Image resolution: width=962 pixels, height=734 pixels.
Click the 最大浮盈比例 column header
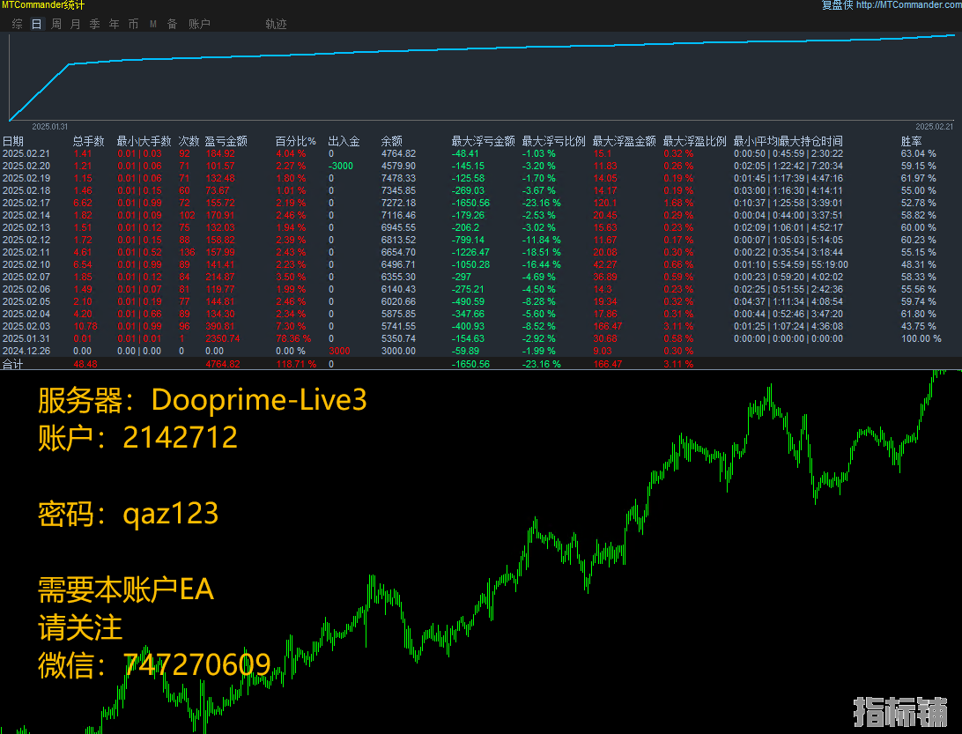tap(694, 141)
